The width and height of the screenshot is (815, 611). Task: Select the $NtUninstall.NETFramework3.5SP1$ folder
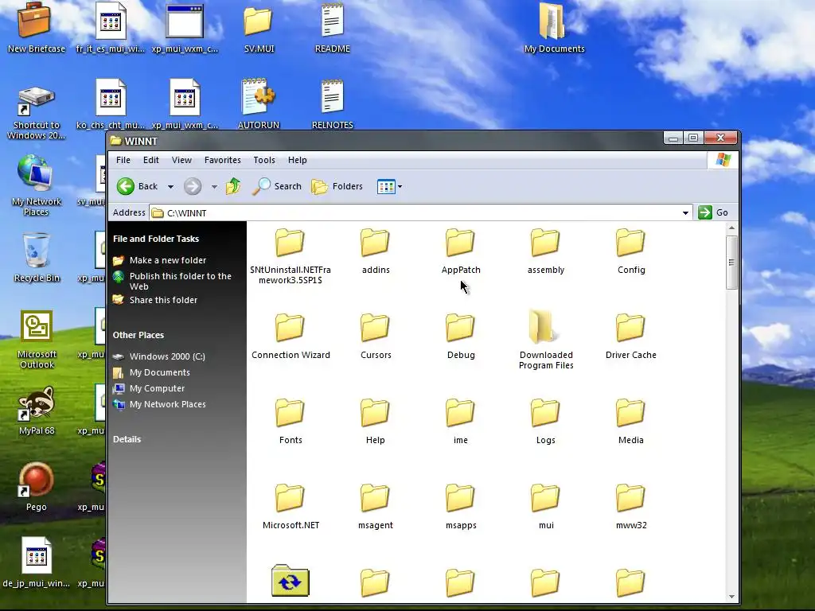pos(290,257)
